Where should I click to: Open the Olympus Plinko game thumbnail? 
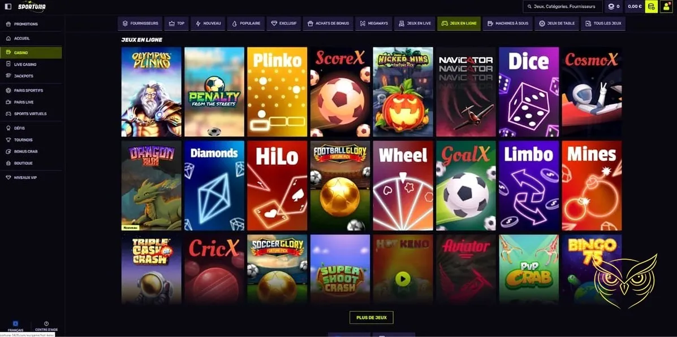click(x=151, y=92)
